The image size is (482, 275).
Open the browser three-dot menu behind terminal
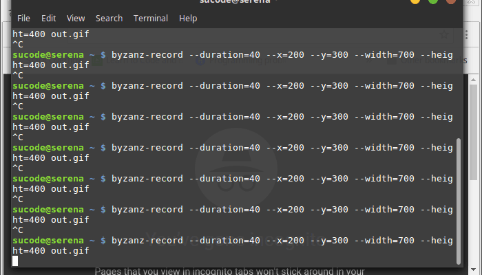(467, 34)
